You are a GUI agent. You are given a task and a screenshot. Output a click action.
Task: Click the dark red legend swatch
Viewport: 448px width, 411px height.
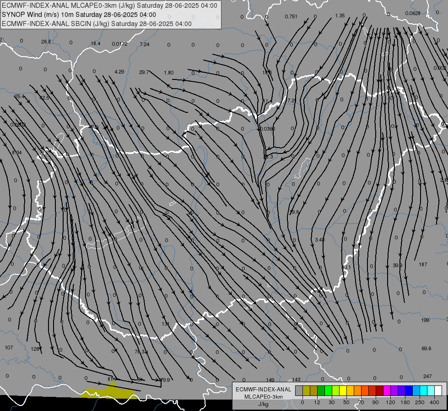(x=379, y=390)
